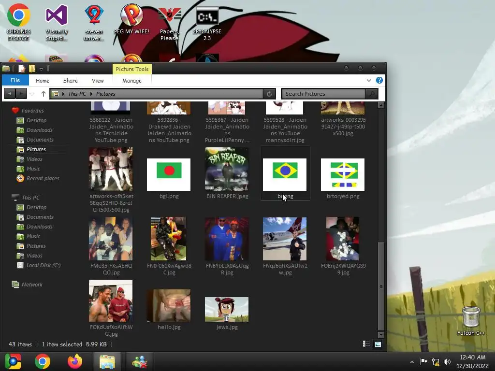
Task: Click the scrollbar up arrow
Action: click(381, 105)
